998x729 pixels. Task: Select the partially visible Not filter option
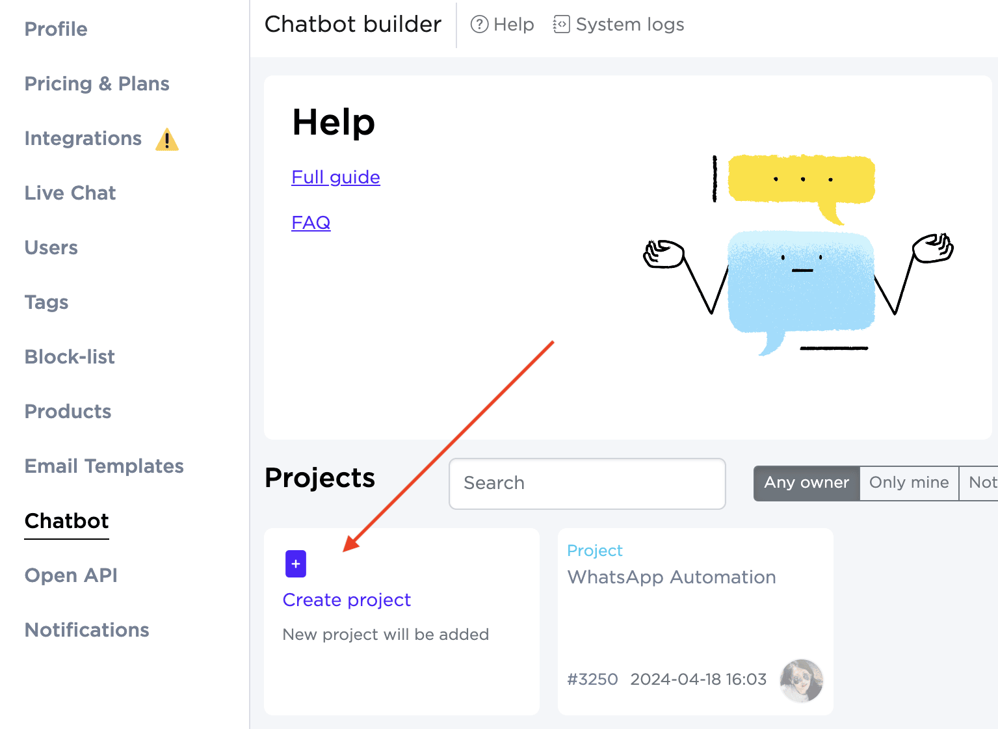pyautogui.click(x=981, y=483)
